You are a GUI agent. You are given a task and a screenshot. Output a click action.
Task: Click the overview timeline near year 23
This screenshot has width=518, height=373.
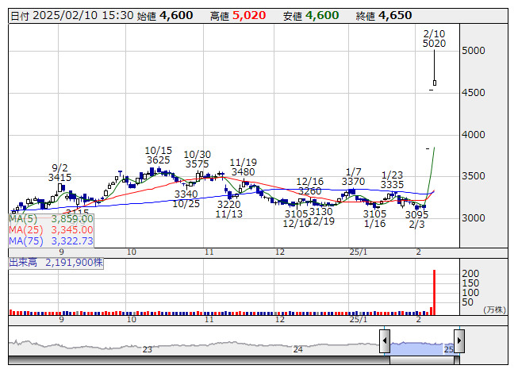pyautogui.click(x=147, y=349)
